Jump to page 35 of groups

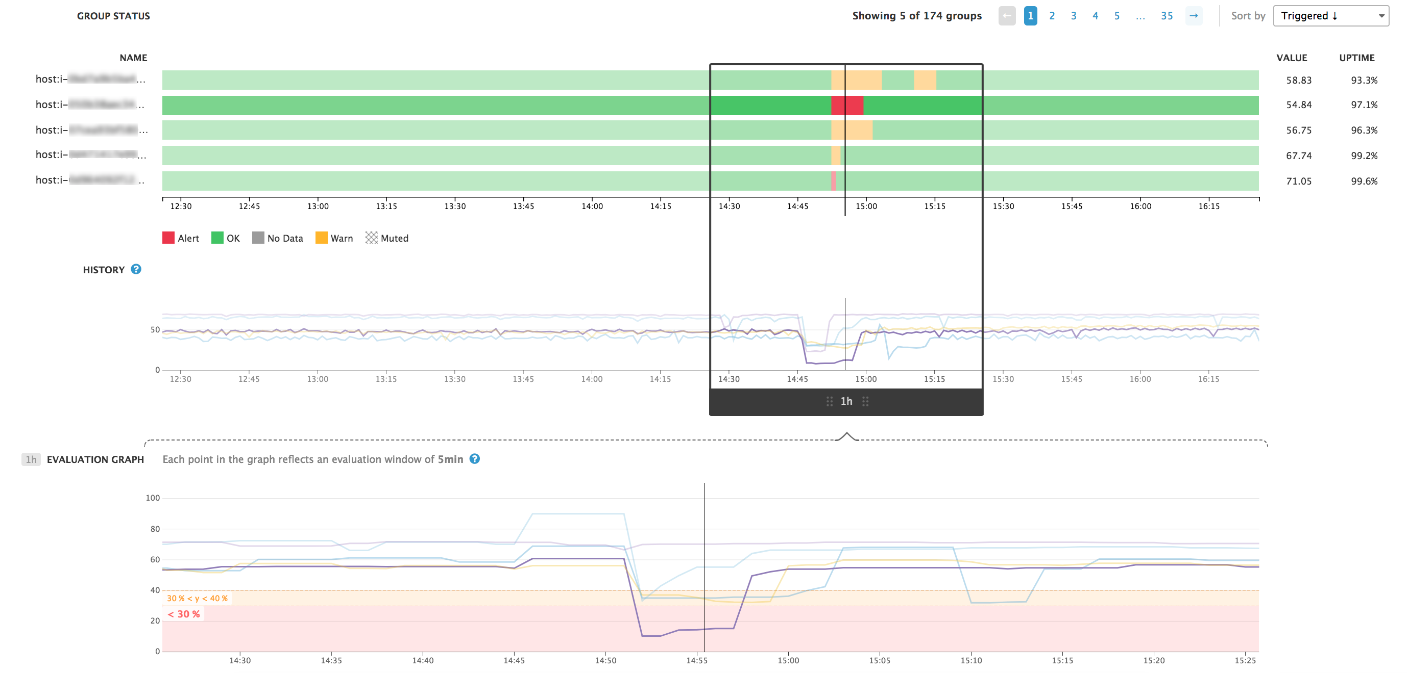click(1167, 15)
